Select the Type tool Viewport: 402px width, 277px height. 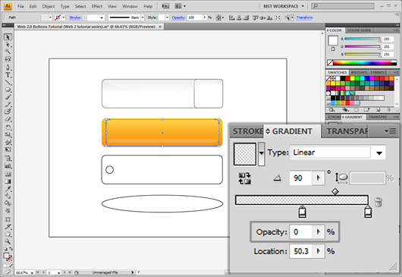pos(8,75)
